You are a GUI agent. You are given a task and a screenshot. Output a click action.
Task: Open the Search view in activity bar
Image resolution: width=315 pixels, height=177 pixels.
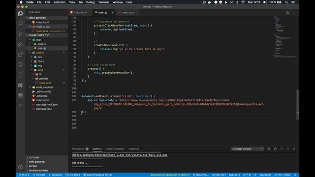(20, 24)
